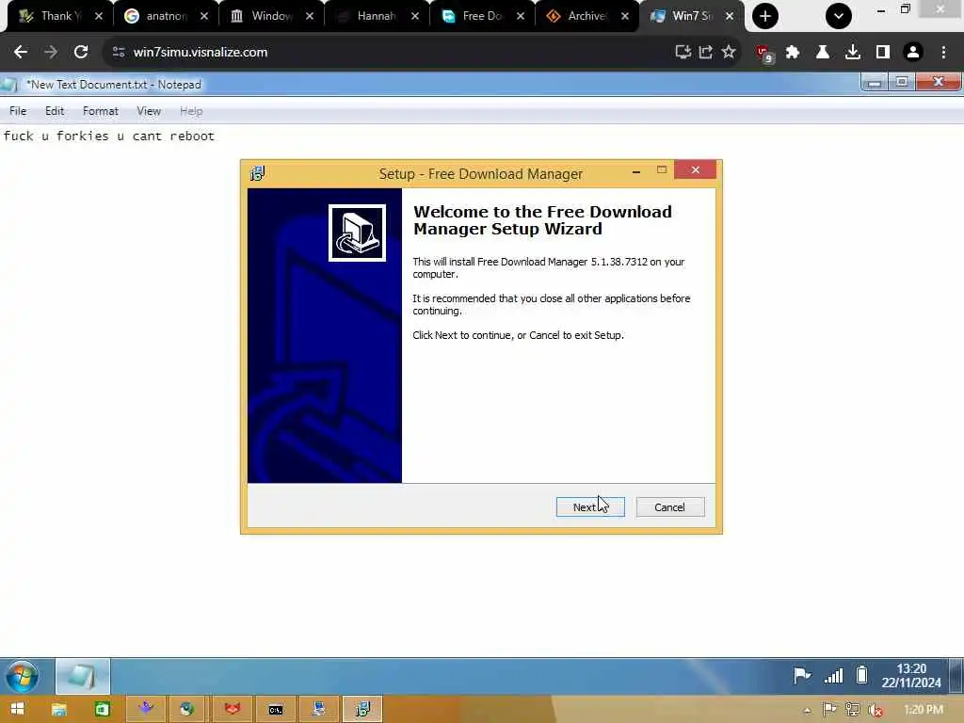The image size is (964, 723).
Task: Open the site information icon
Action: click(x=119, y=53)
